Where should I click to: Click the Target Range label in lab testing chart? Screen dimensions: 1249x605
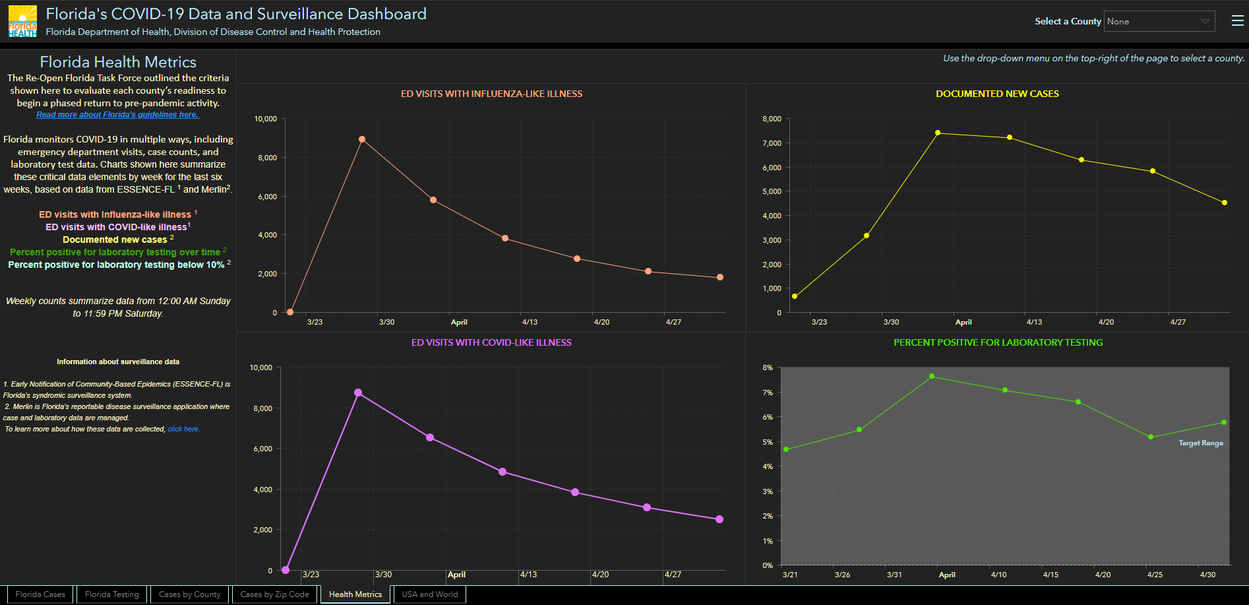[x=1201, y=443]
